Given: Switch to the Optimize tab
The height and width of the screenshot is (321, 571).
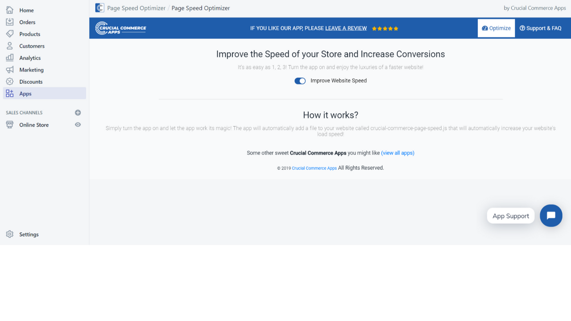Looking at the screenshot, I should (496, 28).
